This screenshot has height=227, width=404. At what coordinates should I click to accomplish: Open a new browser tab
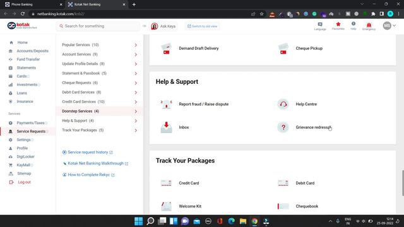(x=134, y=4)
